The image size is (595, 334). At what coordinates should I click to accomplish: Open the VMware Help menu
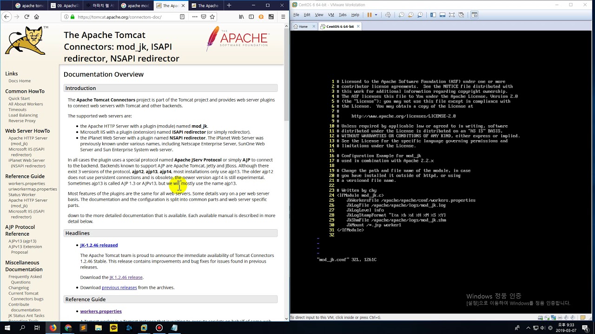coord(355,15)
